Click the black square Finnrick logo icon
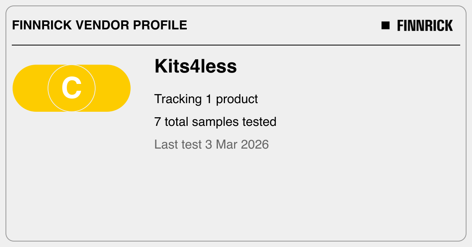Viewport: 472px width, 247px height. pyautogui.click(x=385, y=25)
